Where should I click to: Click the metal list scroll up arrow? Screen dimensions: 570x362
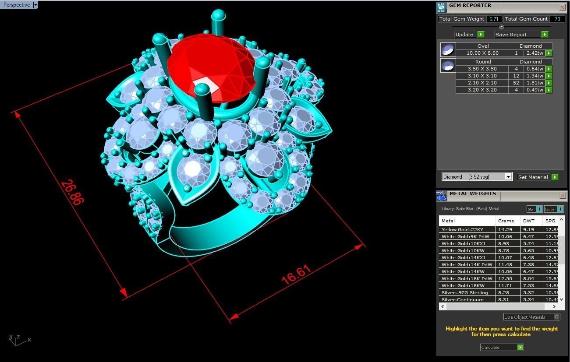coord(562,219)
